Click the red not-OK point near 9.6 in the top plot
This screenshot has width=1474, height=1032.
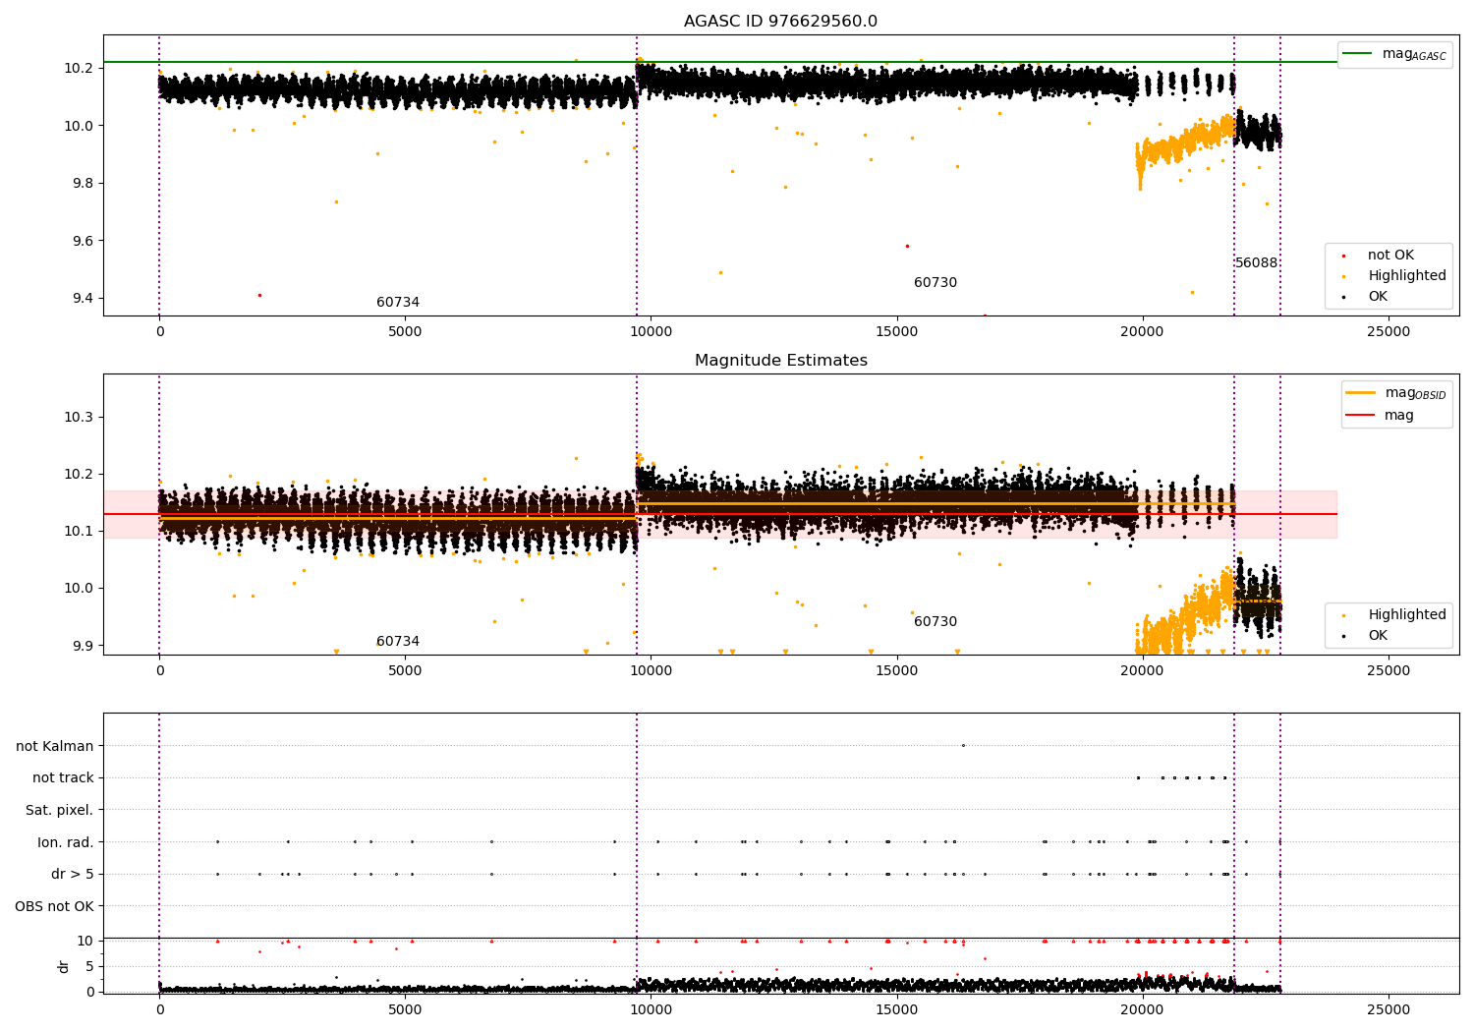coord(907,246)
